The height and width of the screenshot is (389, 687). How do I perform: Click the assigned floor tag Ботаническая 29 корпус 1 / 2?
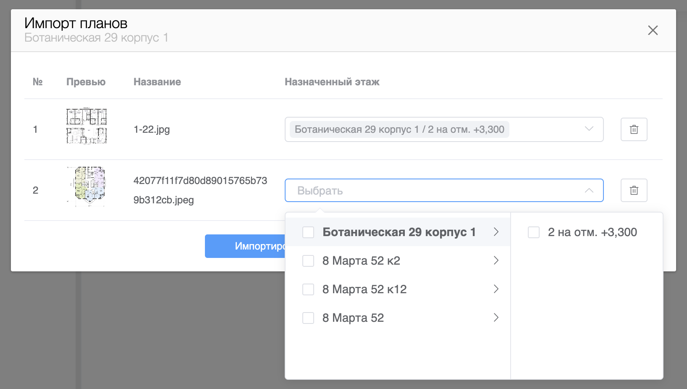coord(399,129)
